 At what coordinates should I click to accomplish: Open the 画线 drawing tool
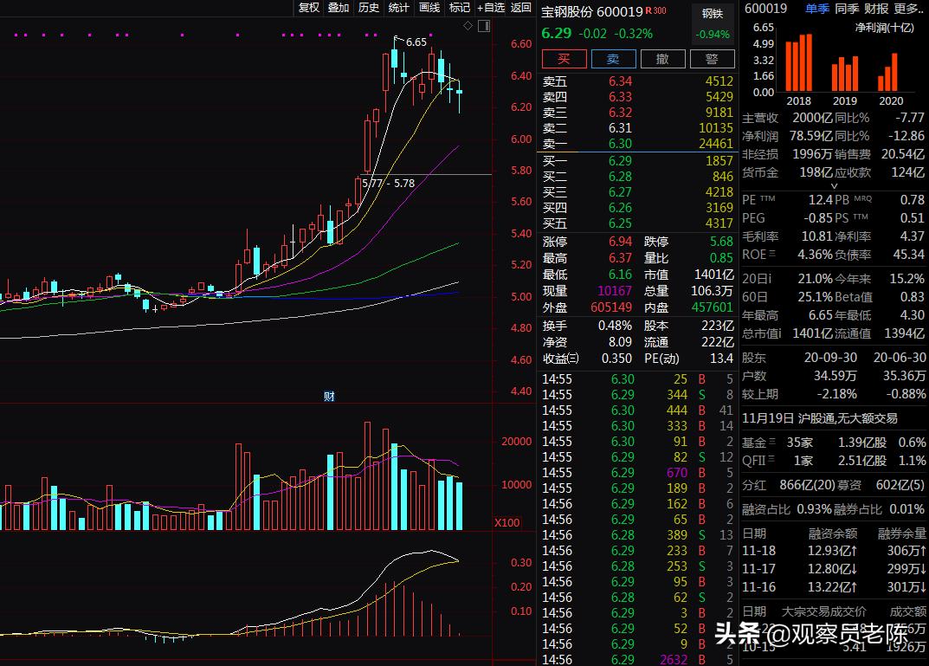tap(429, 7)
